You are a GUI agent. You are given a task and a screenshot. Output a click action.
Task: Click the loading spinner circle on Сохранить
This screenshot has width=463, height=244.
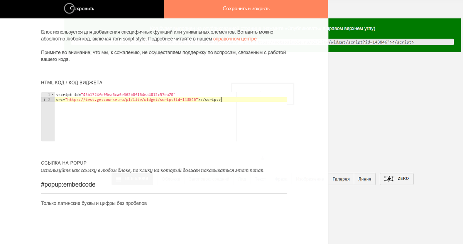pyautogui.click(x=69, y=8)
